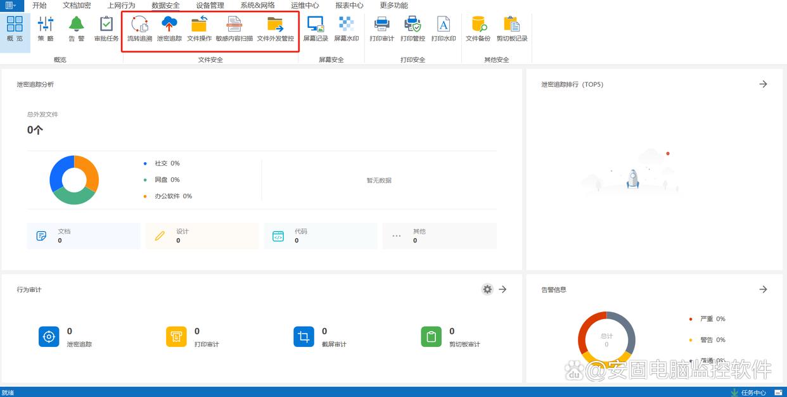This screenshot has height=397, width=787.
Task: Switch to the 文档加密 tab
Action: pyautogui.click(x=77, y=6)
